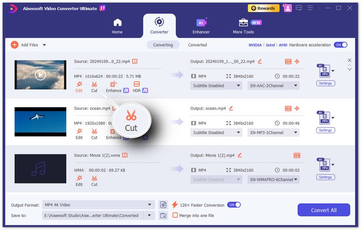Open EN-MP3-2Channel audio dropdown

[273, 133]
